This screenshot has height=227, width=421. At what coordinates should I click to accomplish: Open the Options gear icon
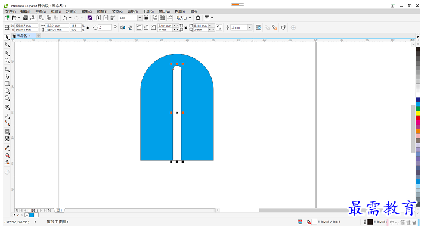pos(198,18)
